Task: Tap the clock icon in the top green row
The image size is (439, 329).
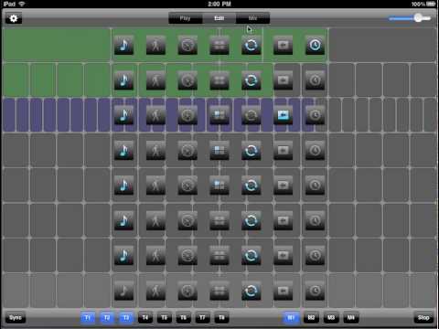Action: pos(315,46)
